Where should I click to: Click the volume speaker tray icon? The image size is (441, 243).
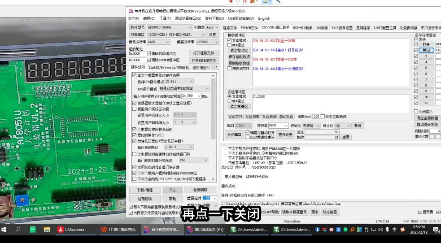coord(380,230)
